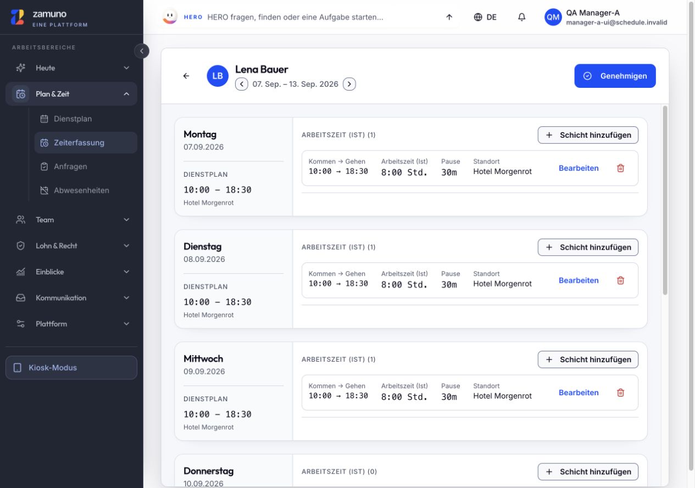Delete Monday's time entry with the trash icon
Image resolution: width=695 pixels, height=488 pixels.
click(621, 169)
